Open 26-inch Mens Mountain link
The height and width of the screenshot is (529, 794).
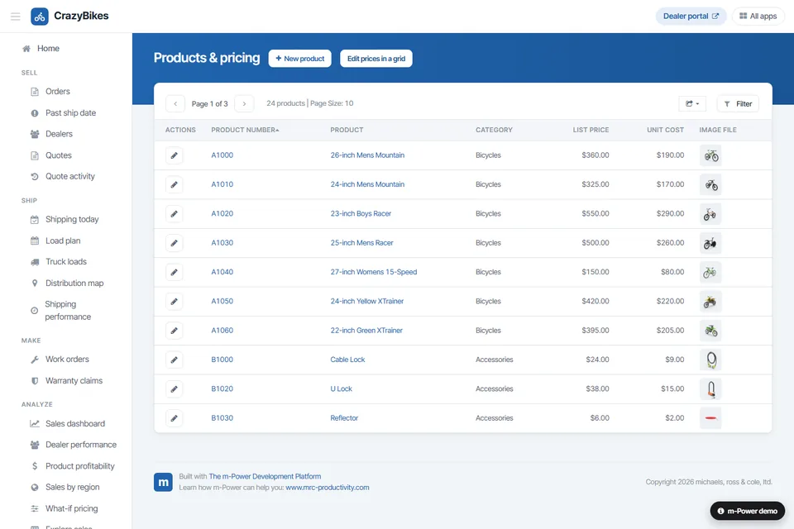(367, 155)
